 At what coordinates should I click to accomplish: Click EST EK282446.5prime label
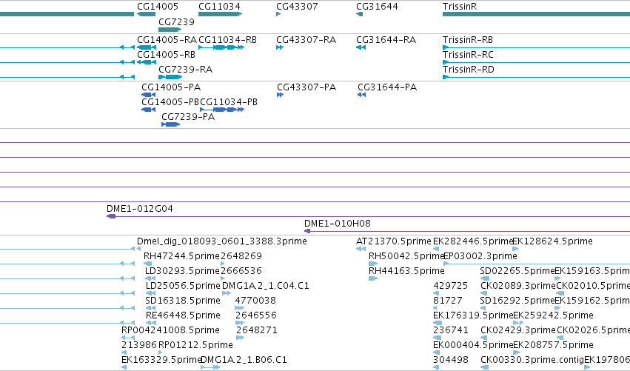(x=473, y=241)
